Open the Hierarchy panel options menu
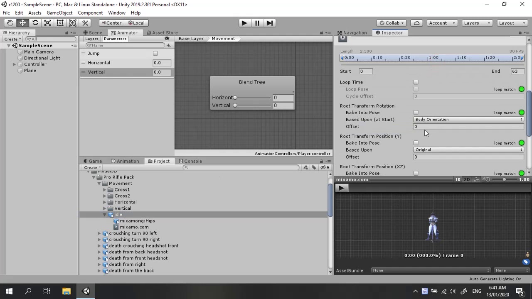This screenshot has height=299, width=532. coord(74,33)
